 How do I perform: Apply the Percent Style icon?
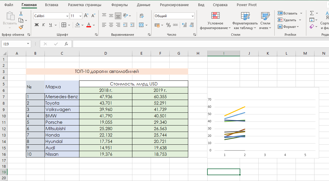[x=168, y=25]
